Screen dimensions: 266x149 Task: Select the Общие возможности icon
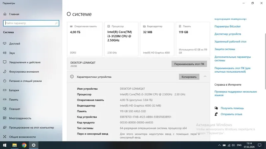[x=5, y=137]
